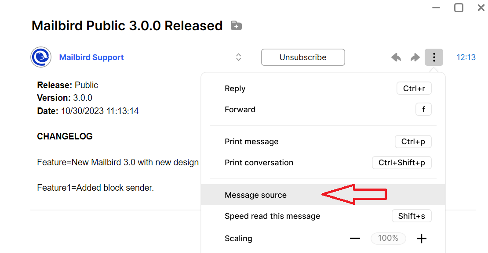Click the Mailbird Support sender avatar
This screenshot has width=488, height=253.
tap(41, 57)
